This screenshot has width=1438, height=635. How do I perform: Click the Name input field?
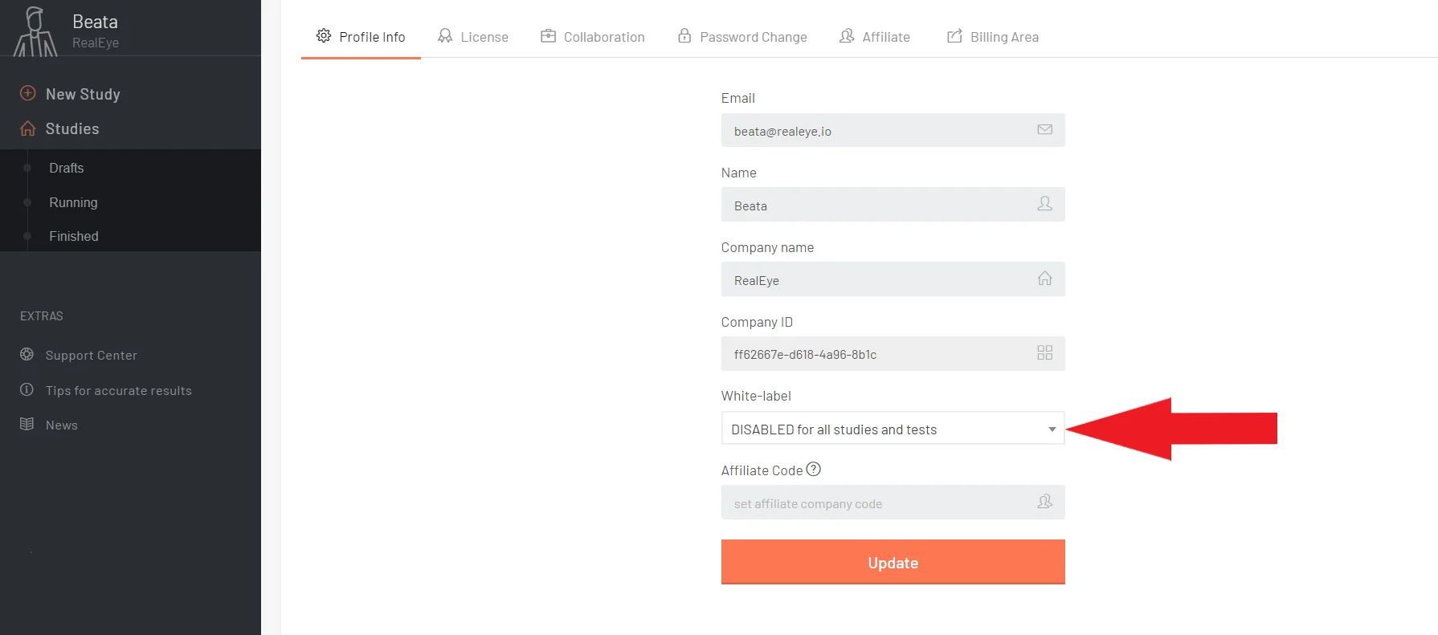tap(893, 205)
